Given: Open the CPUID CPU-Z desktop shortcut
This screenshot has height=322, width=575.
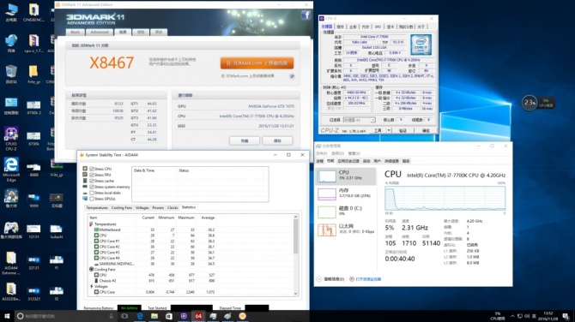Looking at the screenshot, I should coord(11,139).
